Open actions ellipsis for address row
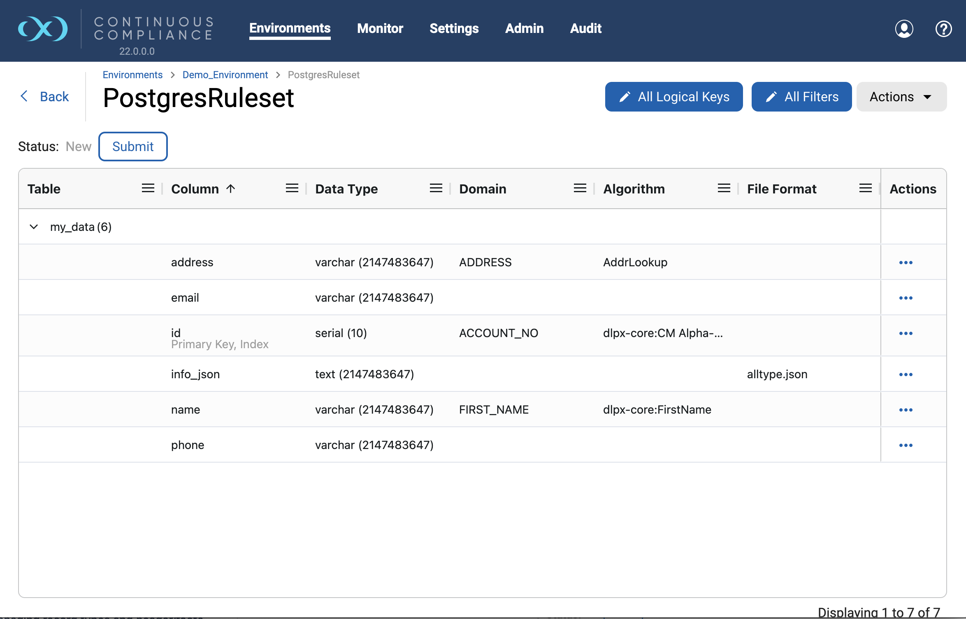 coord(906,263)
